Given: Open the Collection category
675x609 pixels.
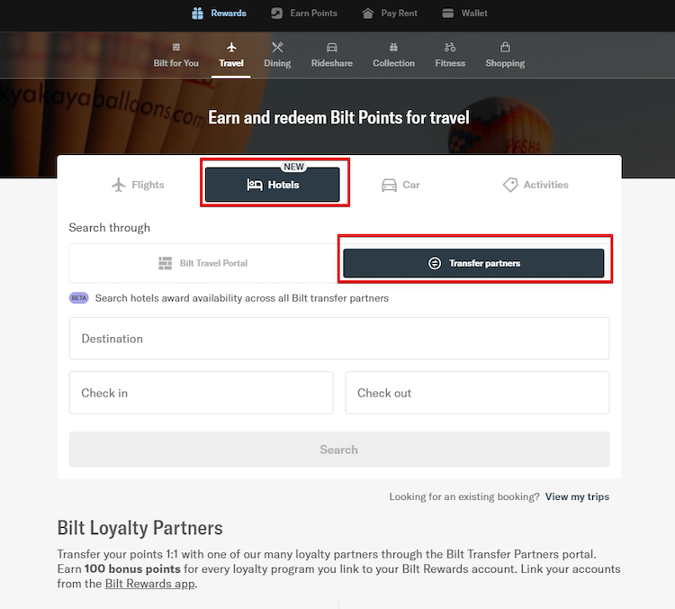Looking at the screenshot, I should pyautogui.click(x=394, y=55).
